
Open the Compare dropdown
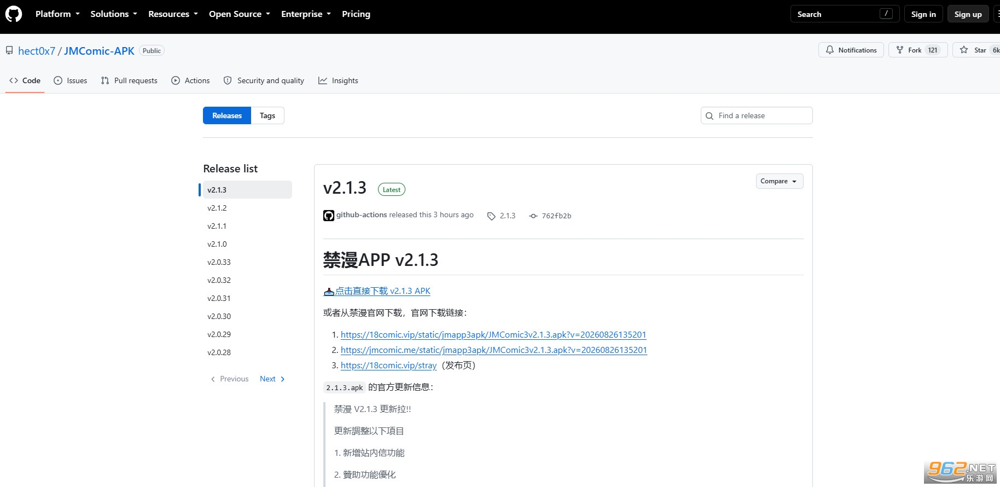(x=780, y=181)
